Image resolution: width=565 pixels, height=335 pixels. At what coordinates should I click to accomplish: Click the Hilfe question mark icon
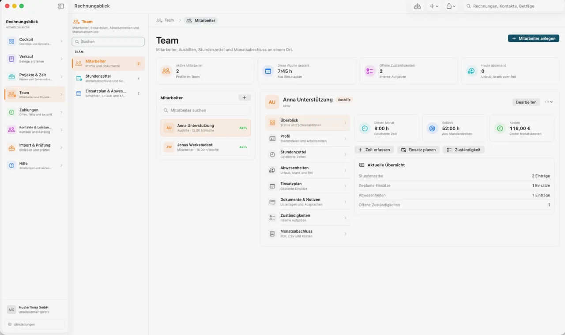(x=12, y=165)
